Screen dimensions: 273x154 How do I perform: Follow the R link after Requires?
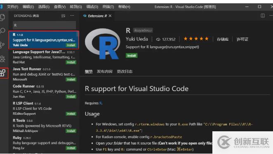pyautogui.click(x=101, y=103)
